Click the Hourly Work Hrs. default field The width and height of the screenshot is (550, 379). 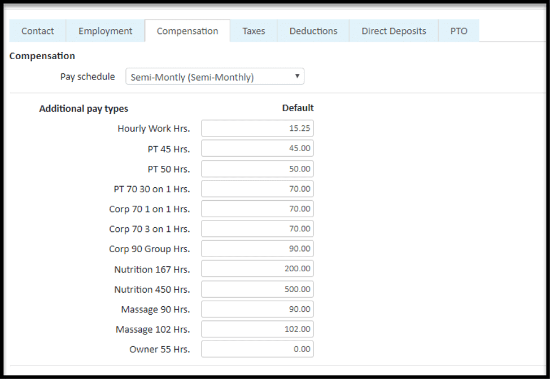[257, 128]
